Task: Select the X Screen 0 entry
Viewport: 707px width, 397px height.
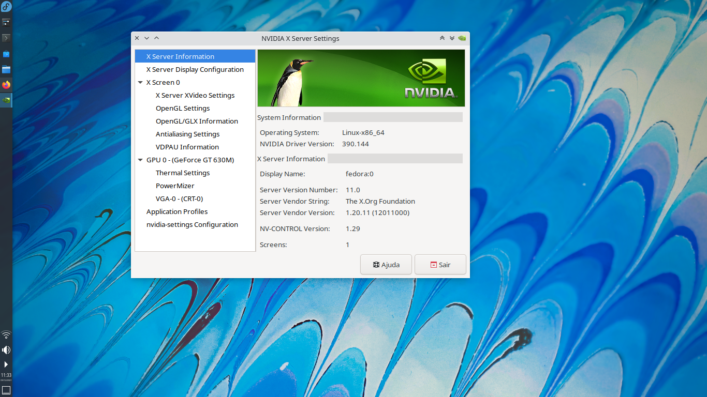Action: [163, 82]
